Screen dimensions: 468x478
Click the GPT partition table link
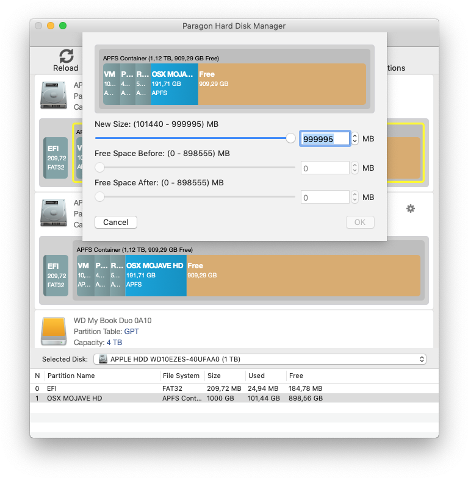tap(132, 332)
